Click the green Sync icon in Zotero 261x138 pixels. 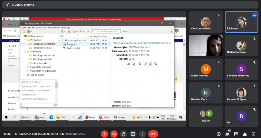[x=172, y=31]
